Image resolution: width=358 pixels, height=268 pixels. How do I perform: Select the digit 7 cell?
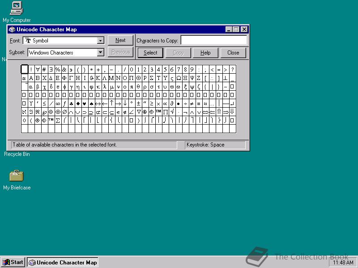tap(179, 70)
